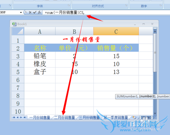Click the vertical scrollbar thumb
The image size is (170, 135).
click(x=155, y=53)
